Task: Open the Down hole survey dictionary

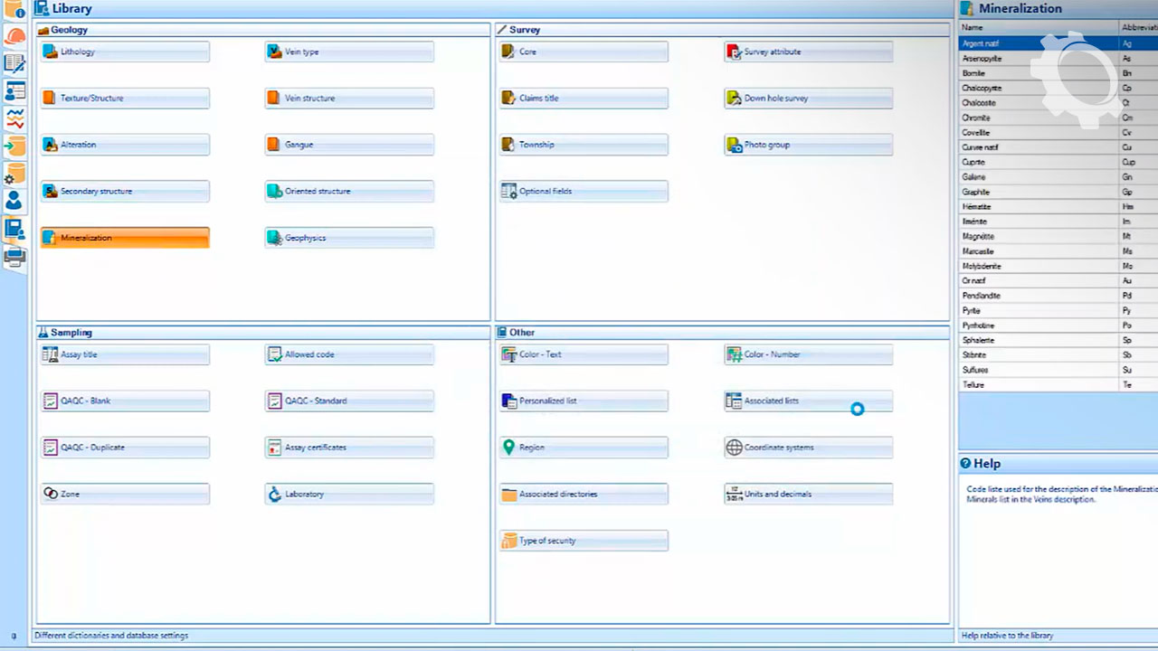Action: pos(808,99)
